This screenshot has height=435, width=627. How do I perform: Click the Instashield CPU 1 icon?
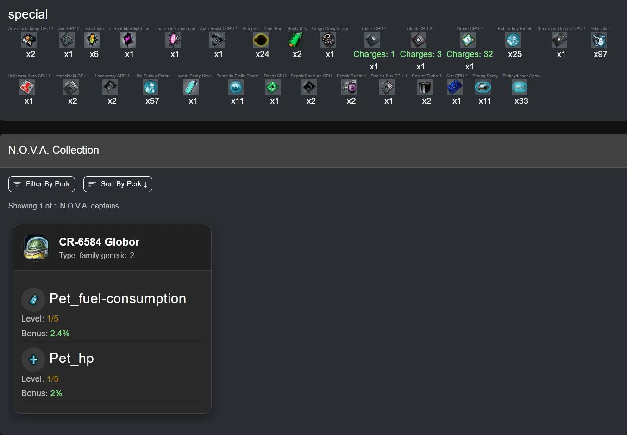[71, 87]
